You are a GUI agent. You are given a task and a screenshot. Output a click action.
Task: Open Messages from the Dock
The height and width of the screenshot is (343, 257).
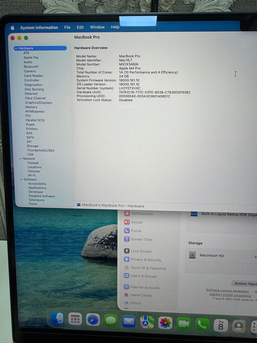[111, 321]
